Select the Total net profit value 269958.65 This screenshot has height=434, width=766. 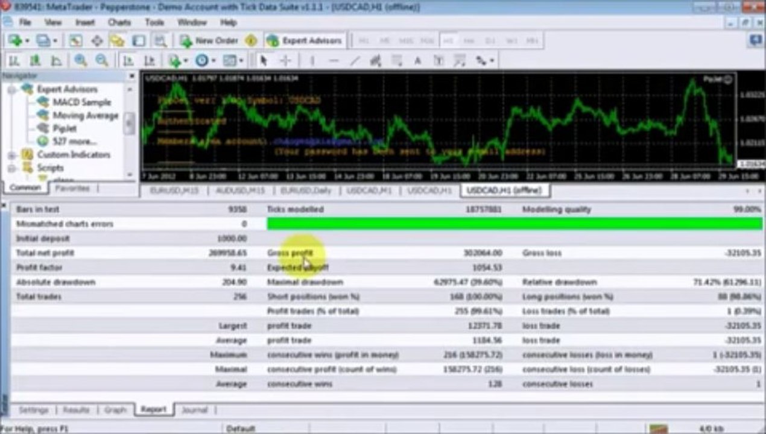pos(227,253)
